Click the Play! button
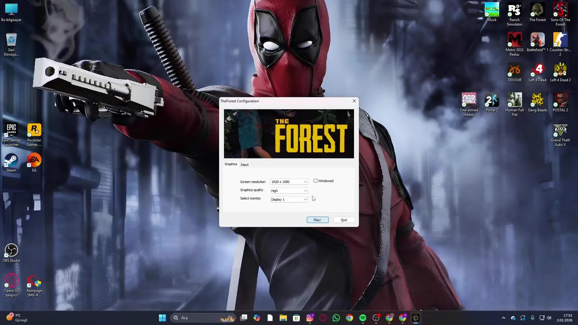 (x=317, y=220)
